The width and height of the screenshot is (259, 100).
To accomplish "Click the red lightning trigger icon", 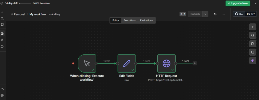I will 73,63.
